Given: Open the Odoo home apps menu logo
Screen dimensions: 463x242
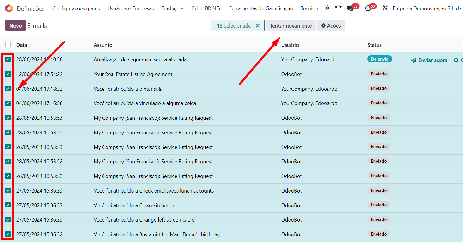Looking at the screenshot, I should tap(9, 8).
